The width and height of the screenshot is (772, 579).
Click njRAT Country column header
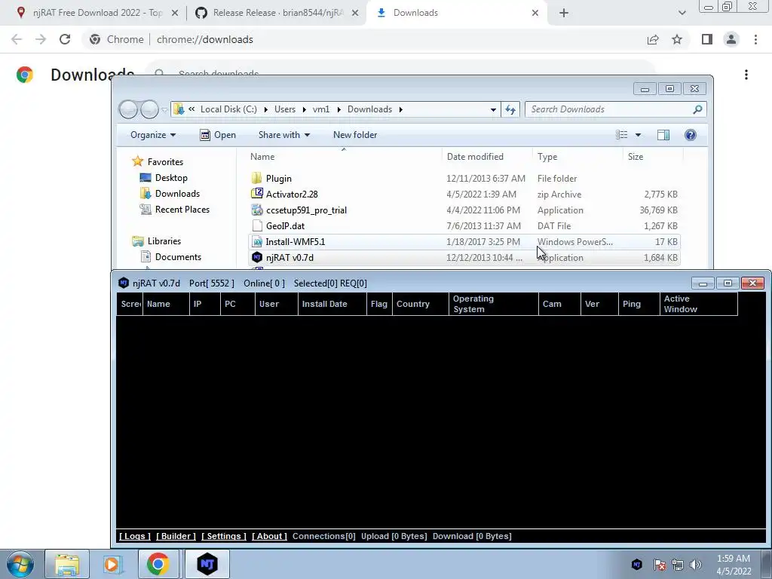pyautogui.click(x=421, y=304)
